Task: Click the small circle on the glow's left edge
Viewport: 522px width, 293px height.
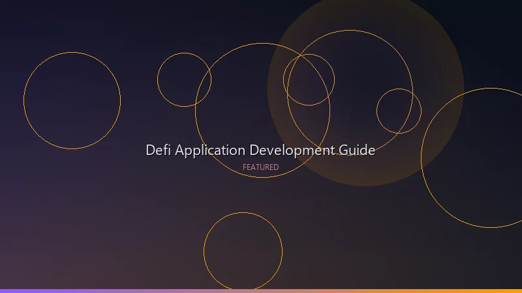Action: (x=309, y=79)
